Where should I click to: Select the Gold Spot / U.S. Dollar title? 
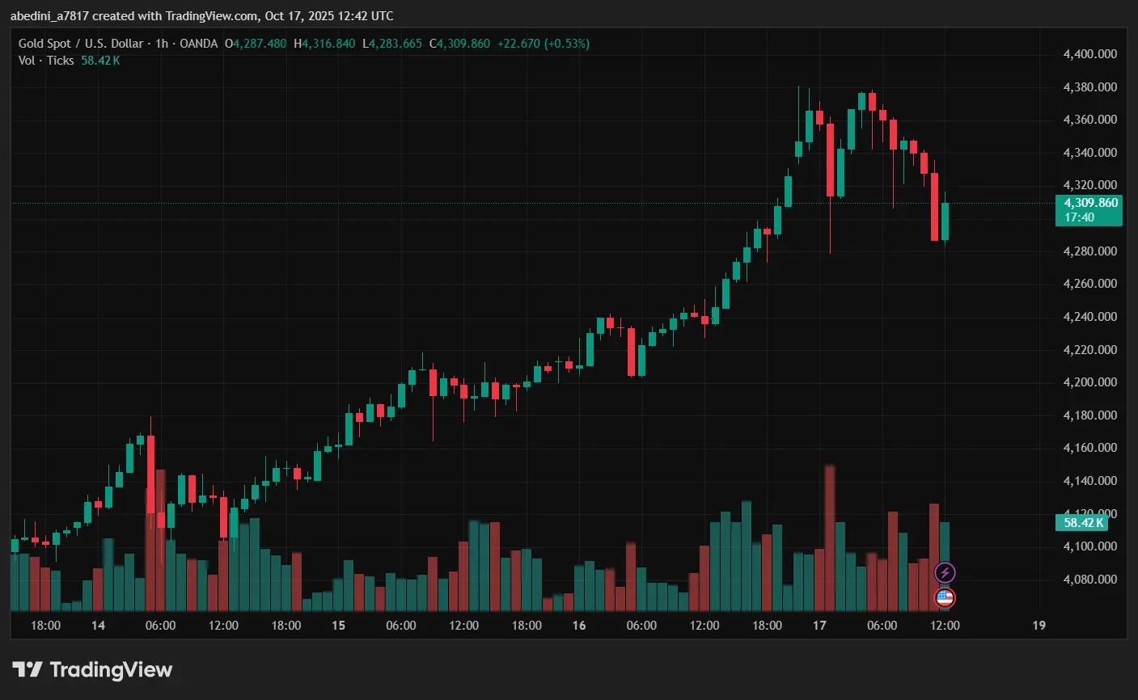81,44
